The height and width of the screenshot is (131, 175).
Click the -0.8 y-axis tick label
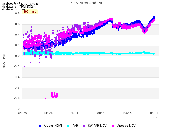(x=17, y=98)
